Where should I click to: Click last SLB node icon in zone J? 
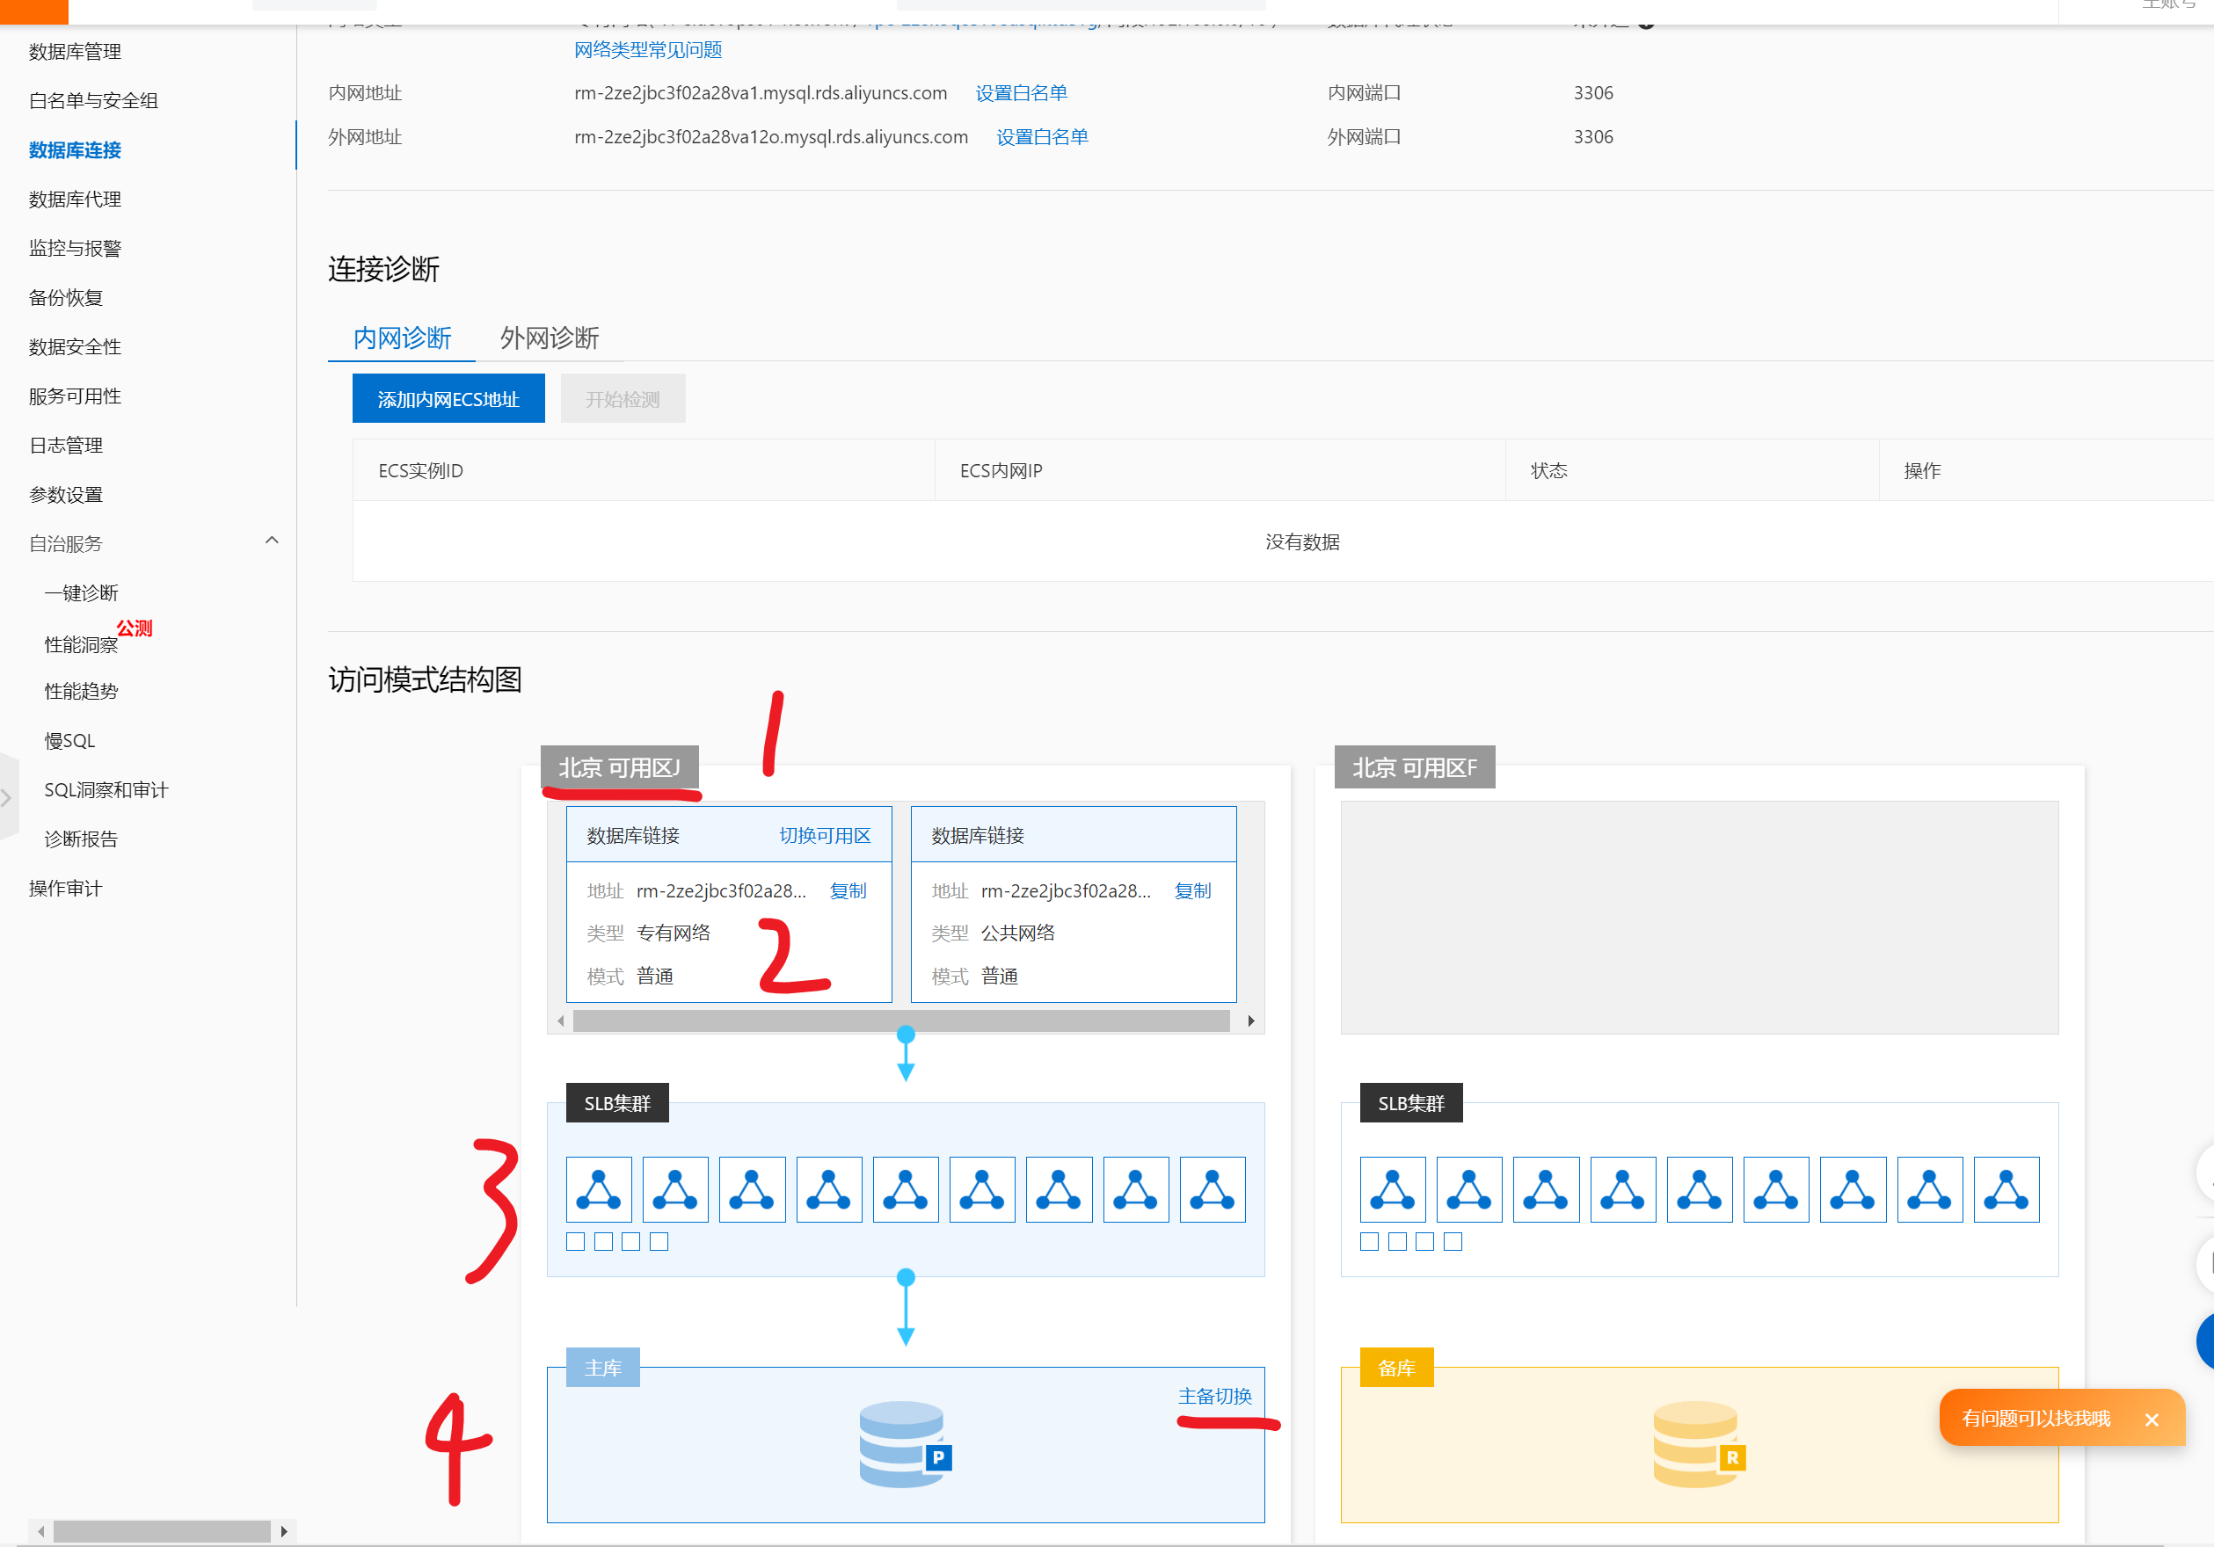1213,1189
